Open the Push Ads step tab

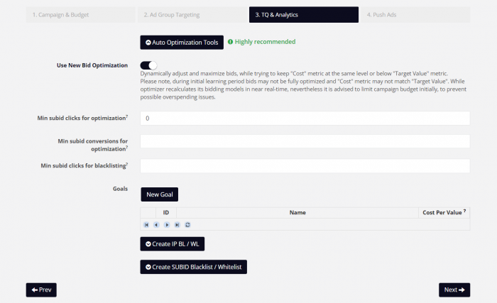[x=415, y=15]
